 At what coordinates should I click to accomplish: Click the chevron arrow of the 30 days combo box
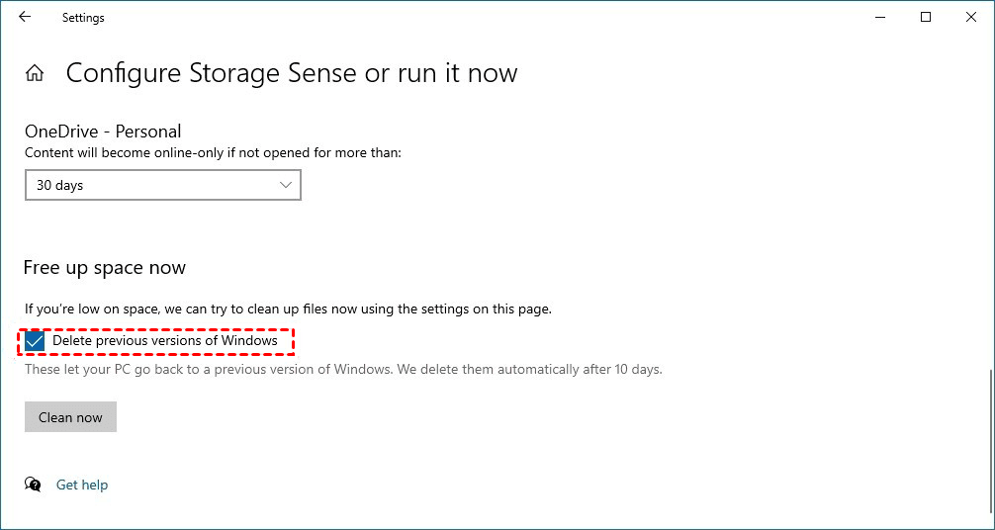(286, 185)
